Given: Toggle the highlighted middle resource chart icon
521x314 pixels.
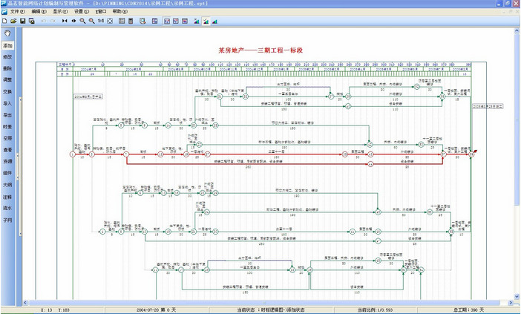Looking at the screenshot, I should 206,21.
